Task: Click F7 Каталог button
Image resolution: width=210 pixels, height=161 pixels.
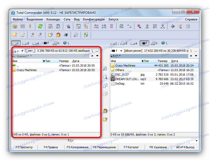Action: (x=131, y=147)
